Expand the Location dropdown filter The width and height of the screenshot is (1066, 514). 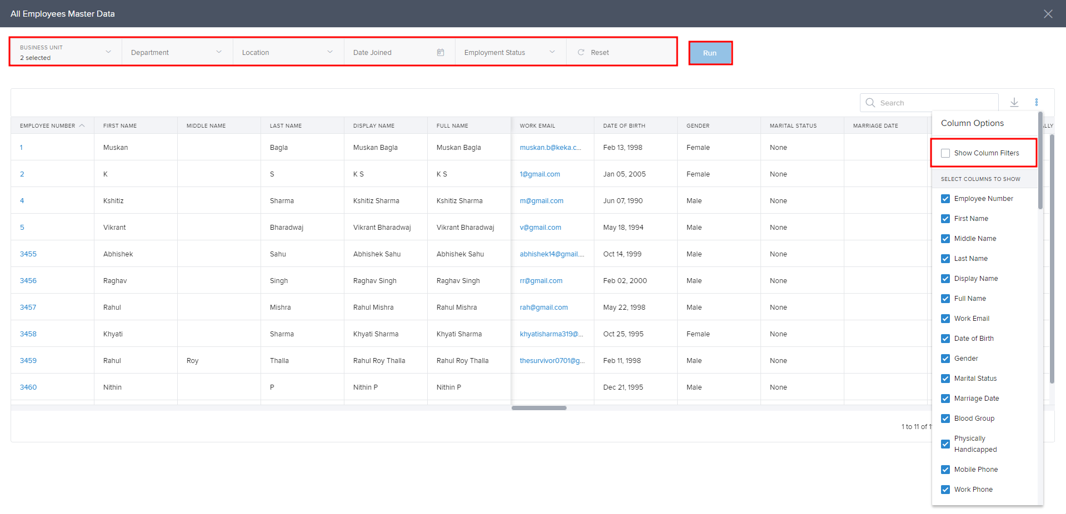pos(330,52)
